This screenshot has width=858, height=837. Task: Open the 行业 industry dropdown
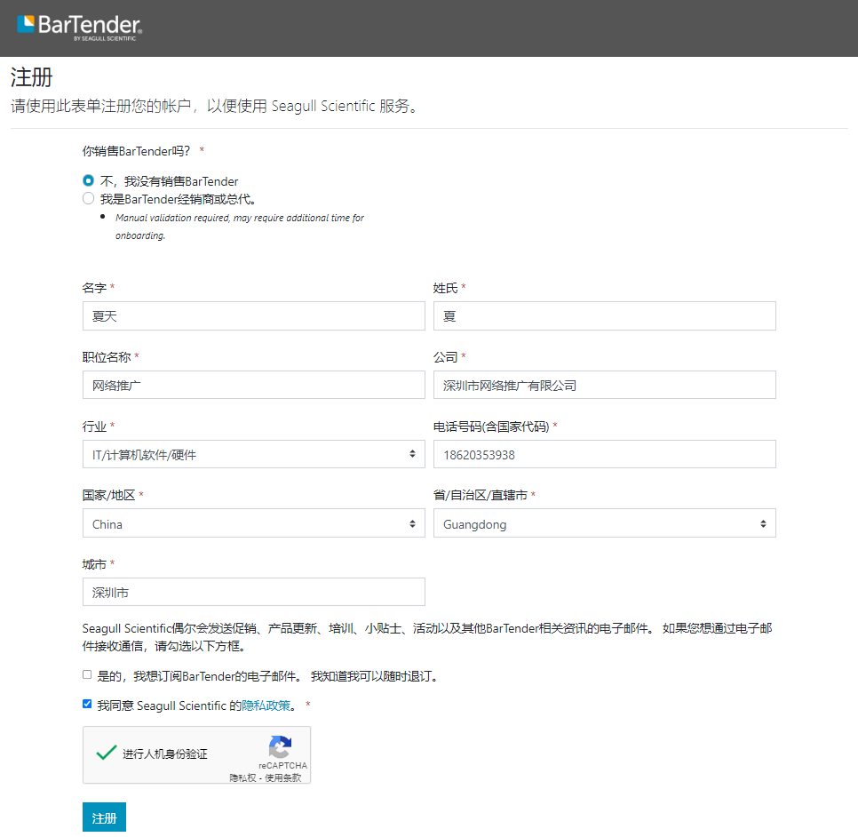tap(254, 454)
